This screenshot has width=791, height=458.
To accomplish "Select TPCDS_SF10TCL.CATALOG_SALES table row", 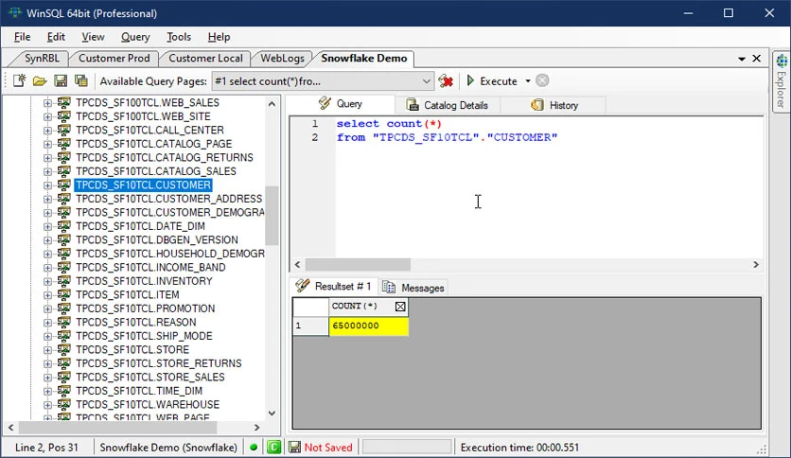I will [156, 171].
